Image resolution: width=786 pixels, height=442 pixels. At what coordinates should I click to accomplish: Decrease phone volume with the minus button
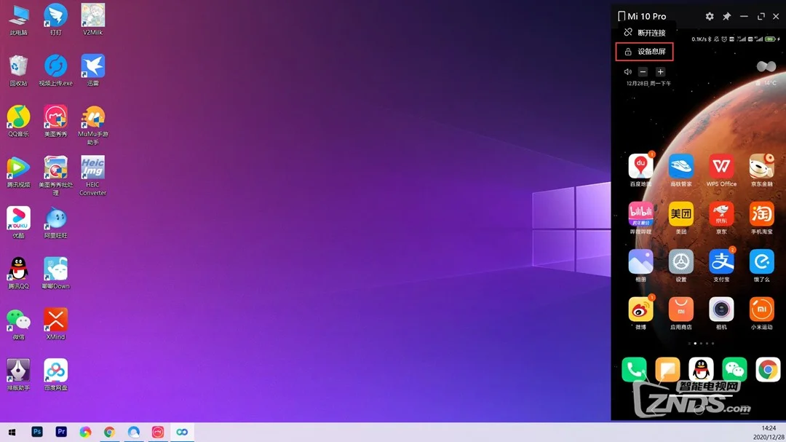(x=643, y=72)
